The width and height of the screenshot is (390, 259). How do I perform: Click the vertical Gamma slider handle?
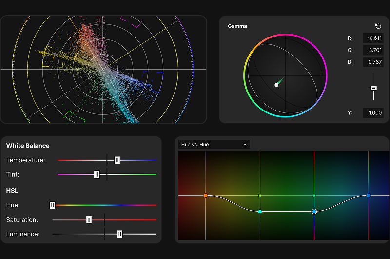[x=374, y=88]
